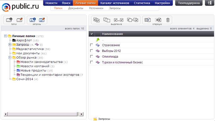This screenshot has width=215, height=121.
Task: Click the create new folder icon
Action: point(9,20)
